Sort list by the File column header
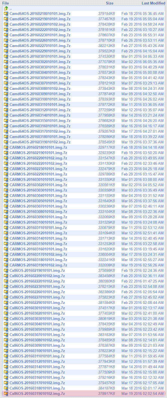Viewport: 167px width, 398px height. [x=6, y=3]
